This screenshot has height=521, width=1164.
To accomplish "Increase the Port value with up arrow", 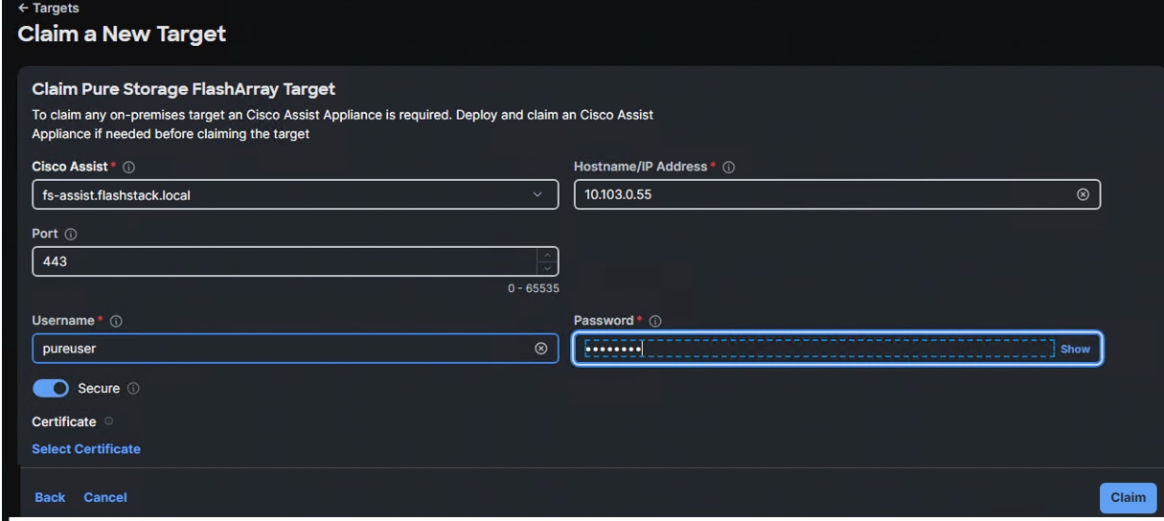I will 546,254.
